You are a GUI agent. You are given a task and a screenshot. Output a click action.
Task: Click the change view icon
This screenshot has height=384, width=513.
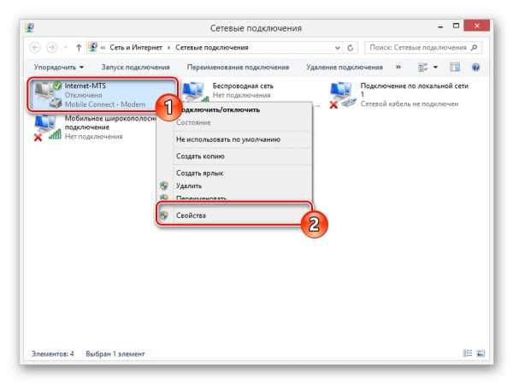[x=422, y=68]
